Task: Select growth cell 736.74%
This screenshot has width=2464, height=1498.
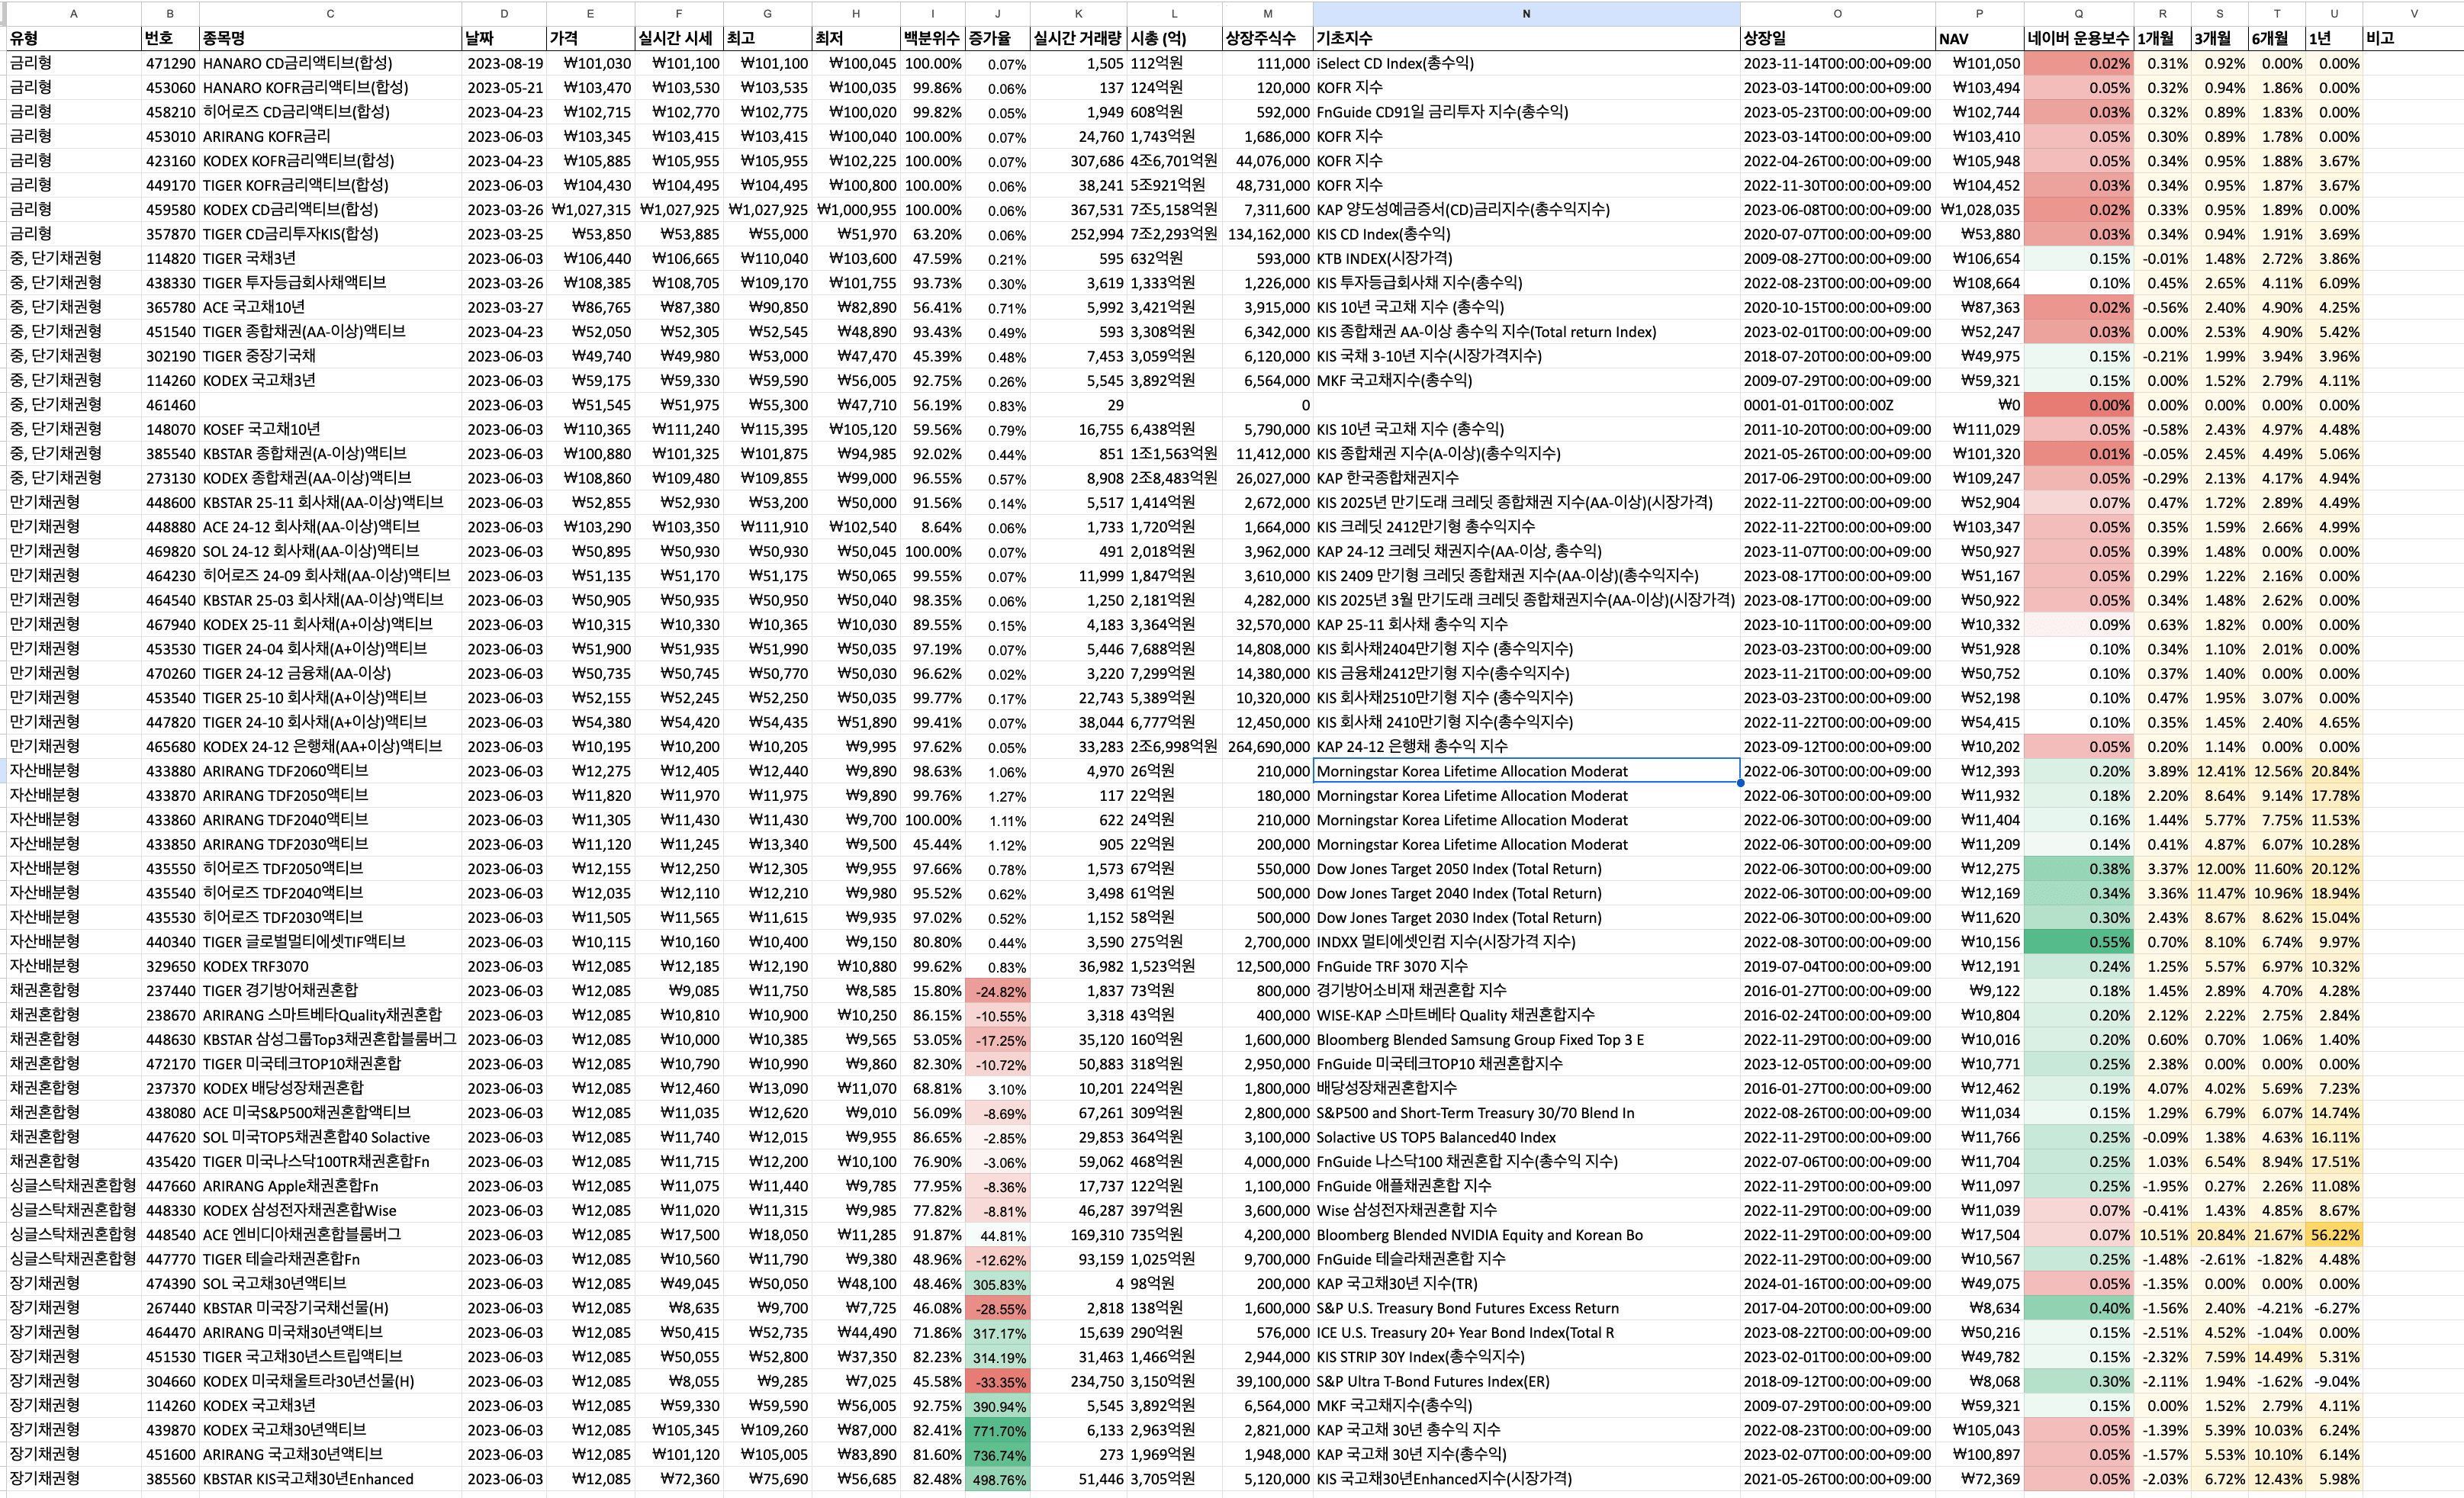Action: tap(997, 1454)
